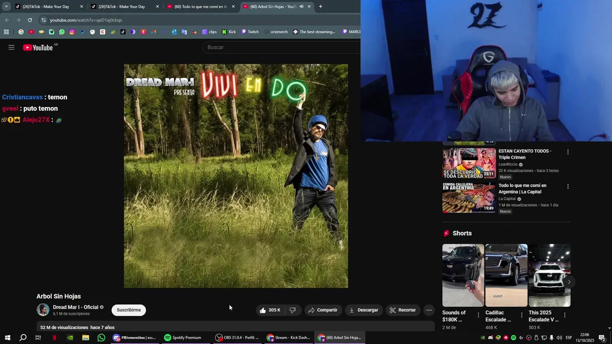Open options for Todo lo que me comí video

[568, 186]
